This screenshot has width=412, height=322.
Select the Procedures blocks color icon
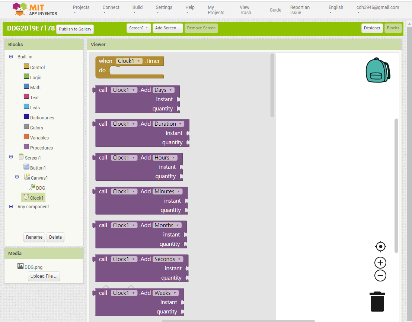[x=26, y=146]
